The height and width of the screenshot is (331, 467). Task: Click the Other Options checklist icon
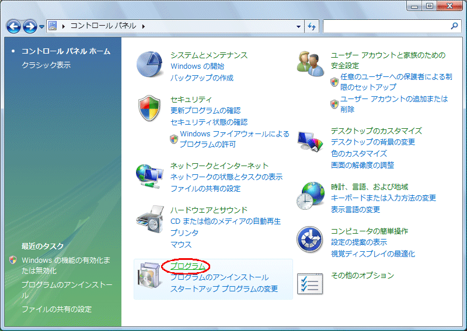(311, 283)
